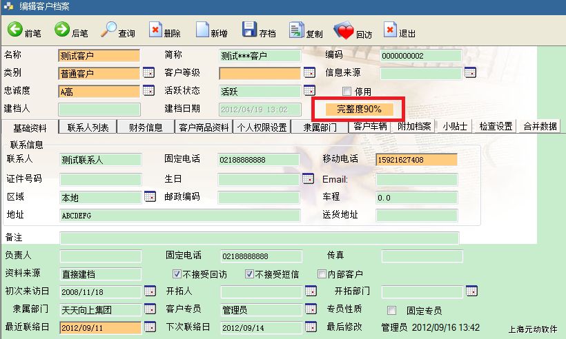Open 回访 heart icon
Screen dimensions: 566x339
click(353, 31)
